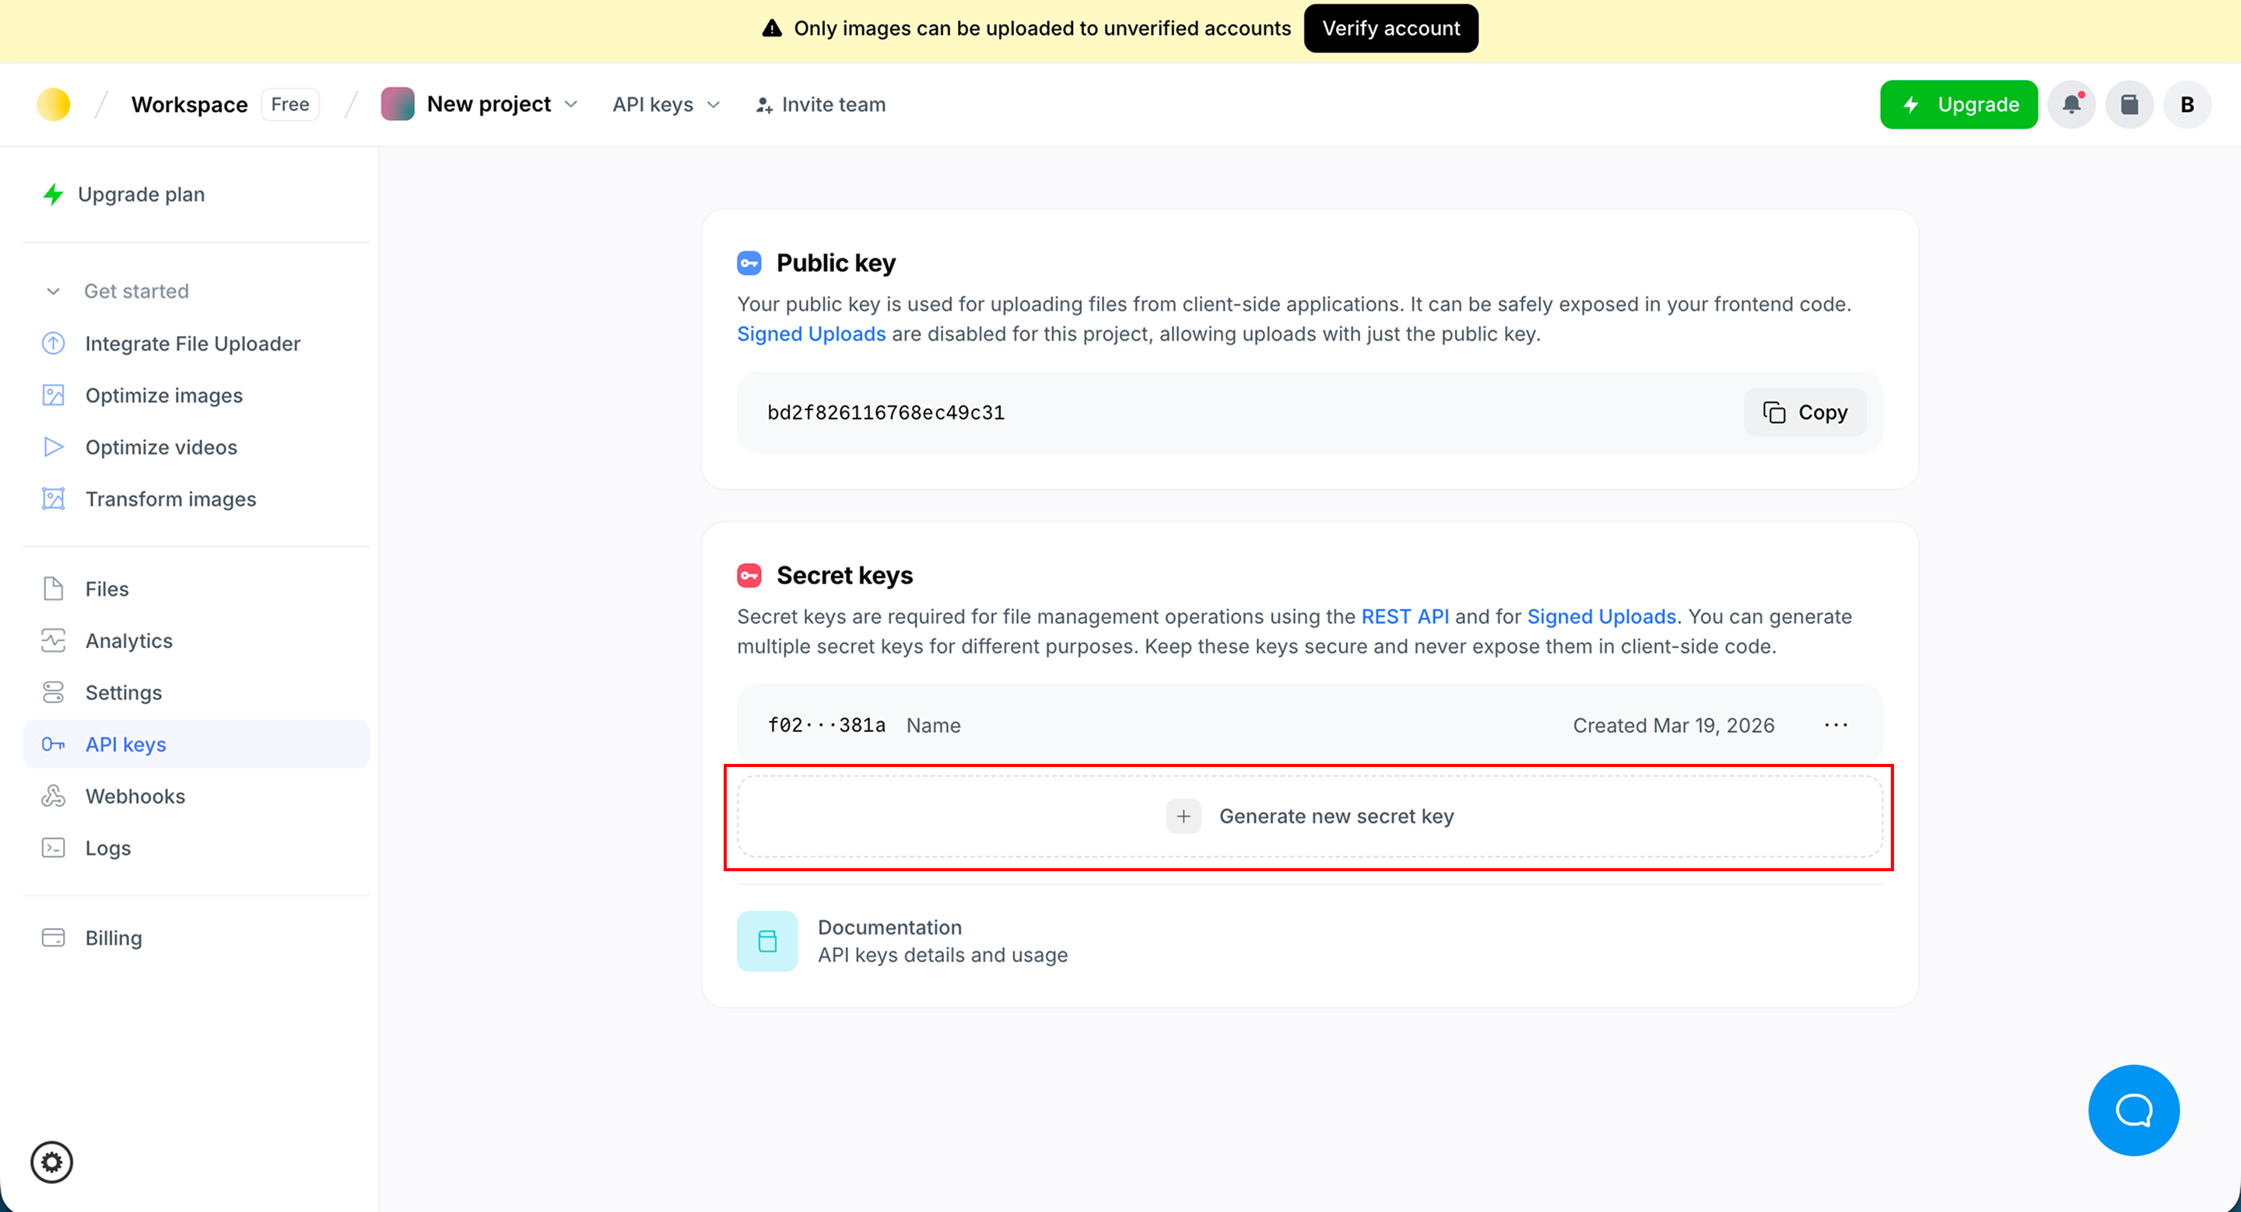
Task: Open the user avatar B menu
Action: point(2187,104)
